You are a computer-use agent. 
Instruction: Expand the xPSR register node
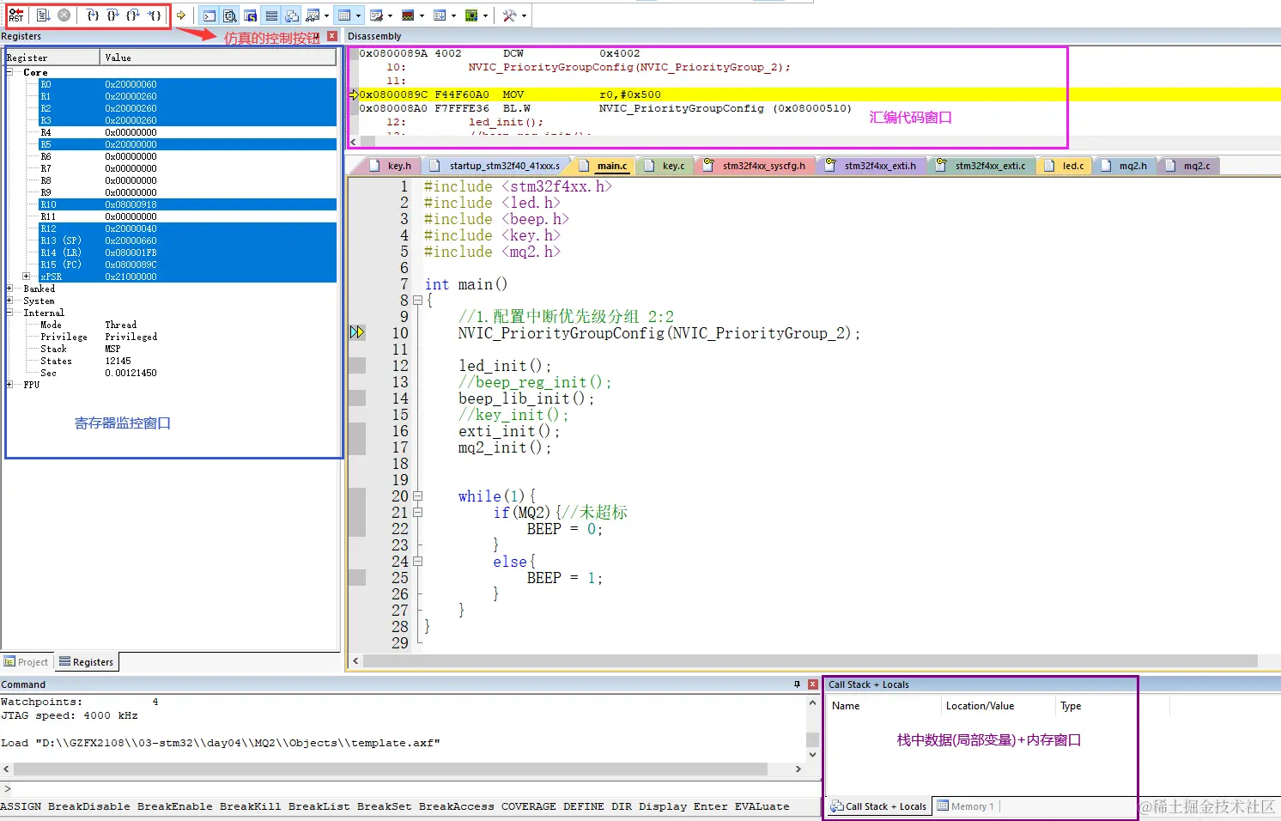pos(26,277)
